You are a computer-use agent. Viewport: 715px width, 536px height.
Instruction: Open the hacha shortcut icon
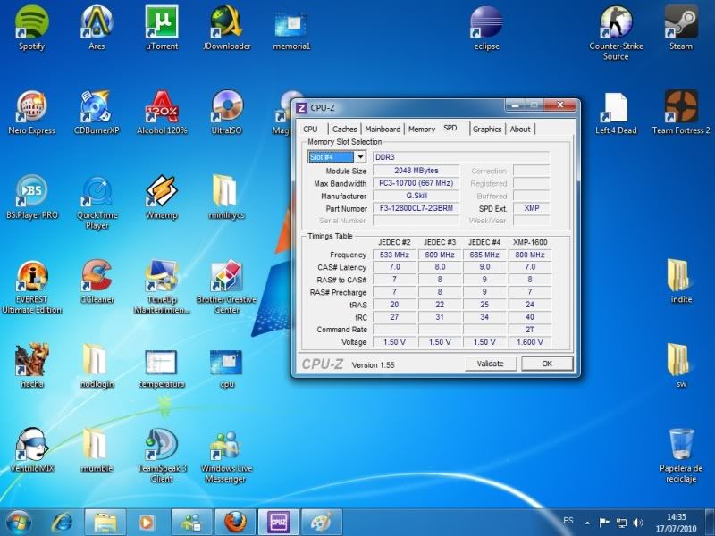31,366
